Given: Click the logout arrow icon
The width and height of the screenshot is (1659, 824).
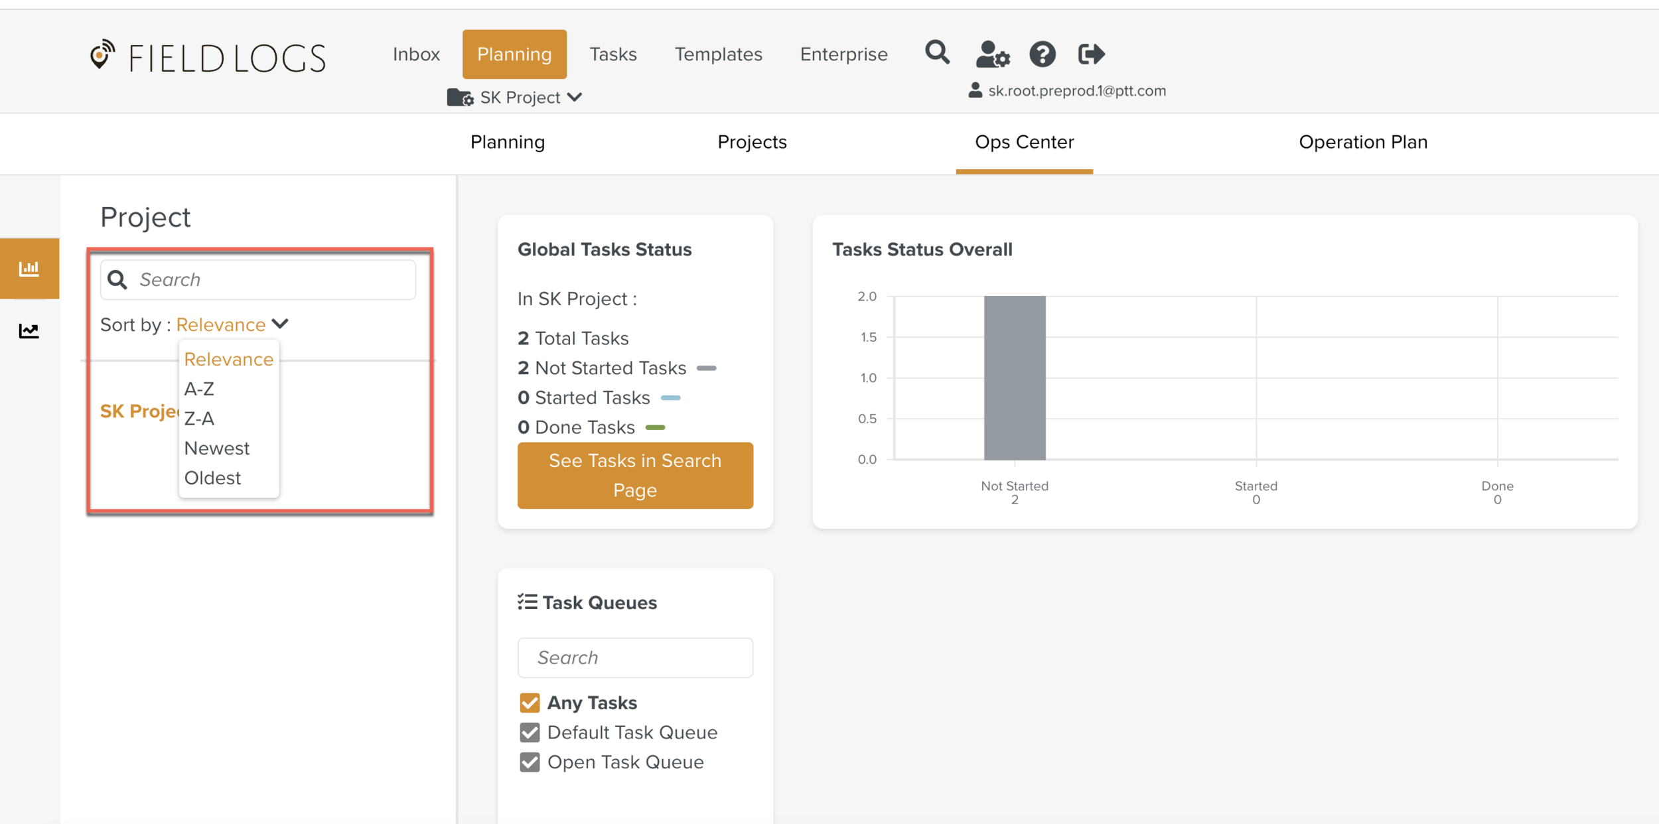Looking at the screenshot, I should [x=1091, y=54].
